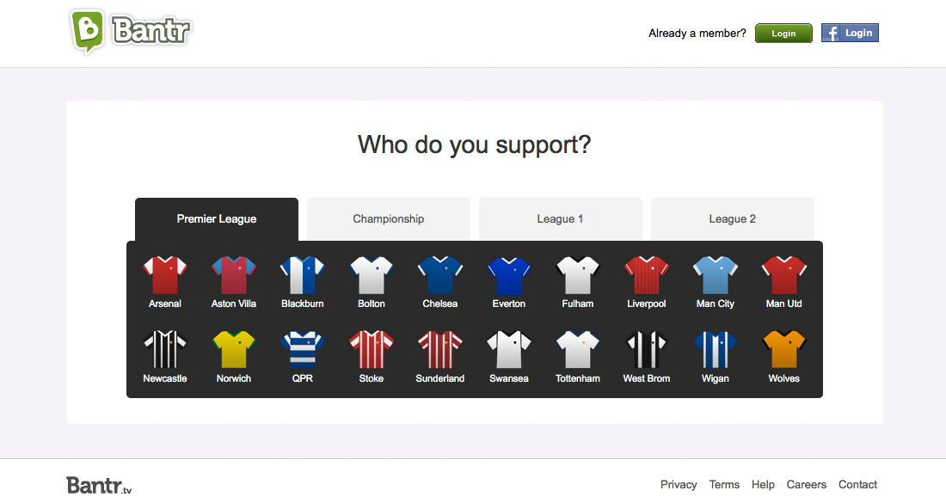946x503 pixels.
Task: Click the Bantr logo in the header
Action: click(x=131, y=31)
